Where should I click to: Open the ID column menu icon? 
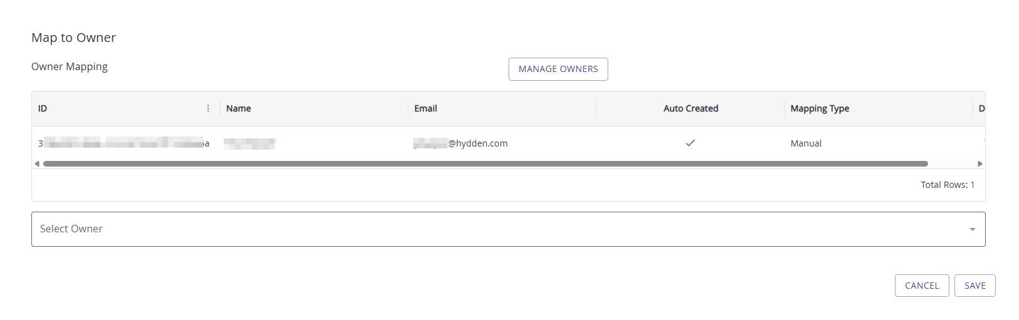click(208, 108)
